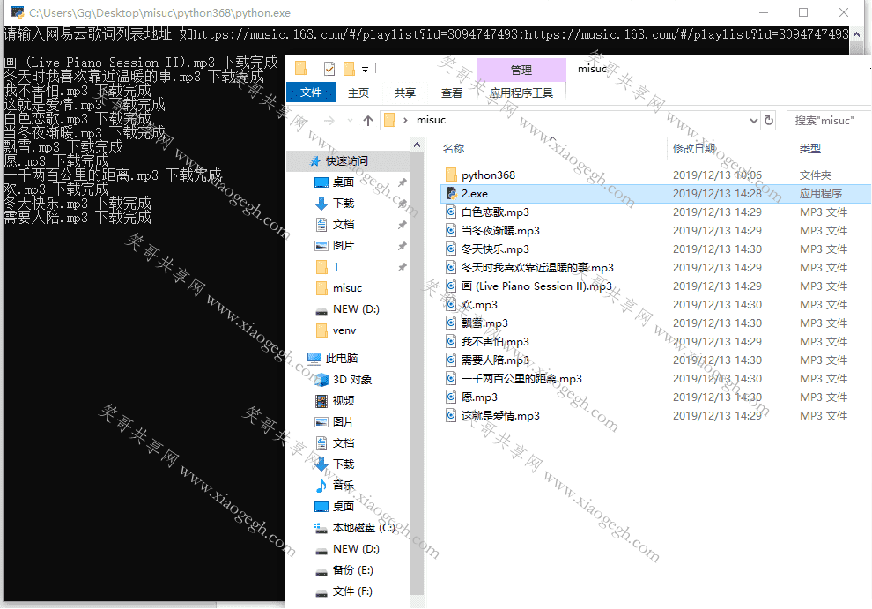Open recent locations dropdown next to navigation arrows
The height and width of the screenshot is (609, 872).
[350, 120]
